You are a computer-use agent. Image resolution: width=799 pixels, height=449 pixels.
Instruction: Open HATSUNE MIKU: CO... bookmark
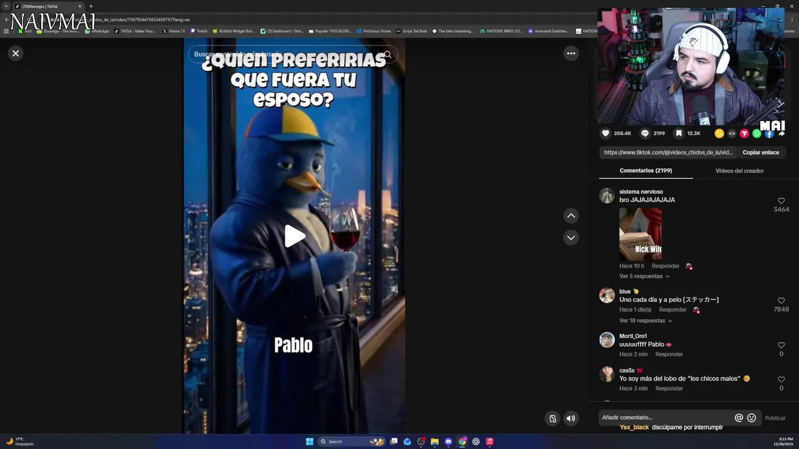[x=501, y=31]
